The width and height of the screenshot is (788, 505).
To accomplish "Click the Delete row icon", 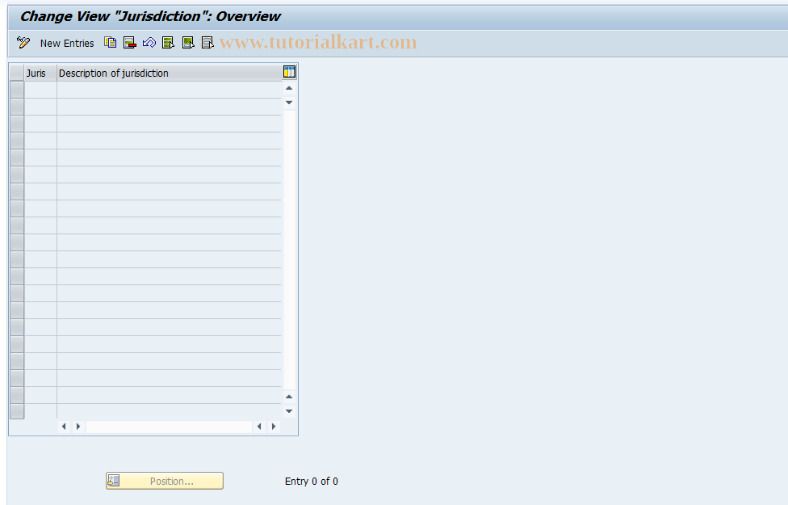I will 130,43.
